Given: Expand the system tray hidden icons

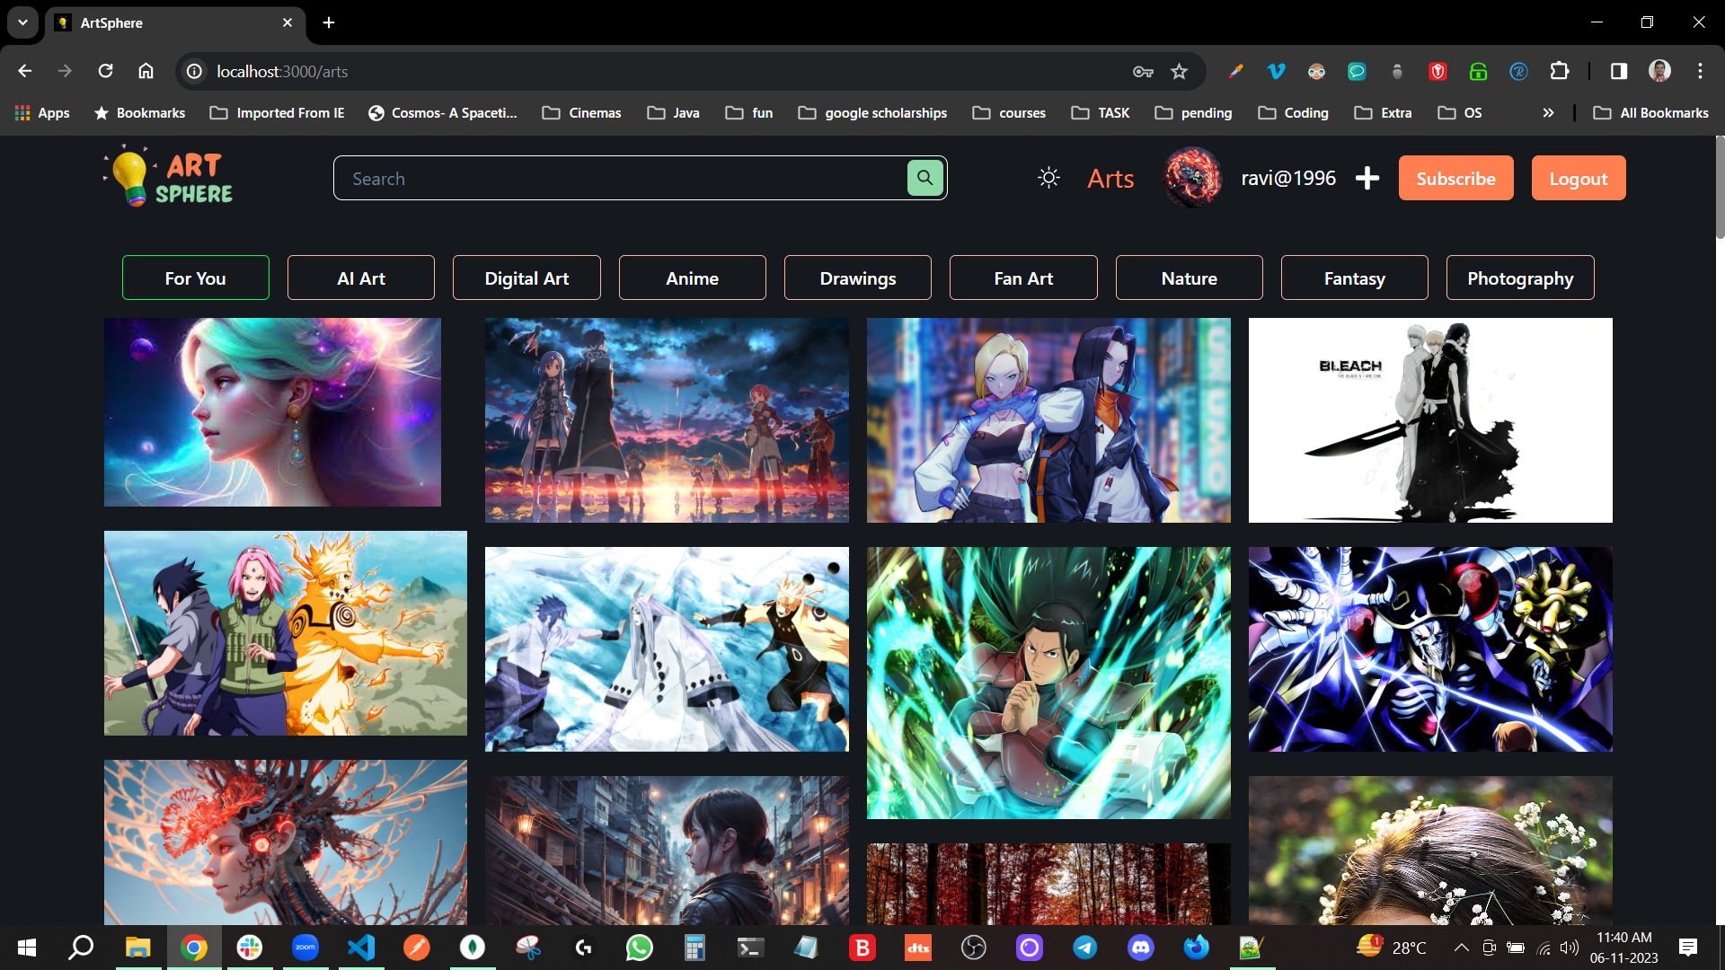Looking at the screenshot, I should (1461, 948).
